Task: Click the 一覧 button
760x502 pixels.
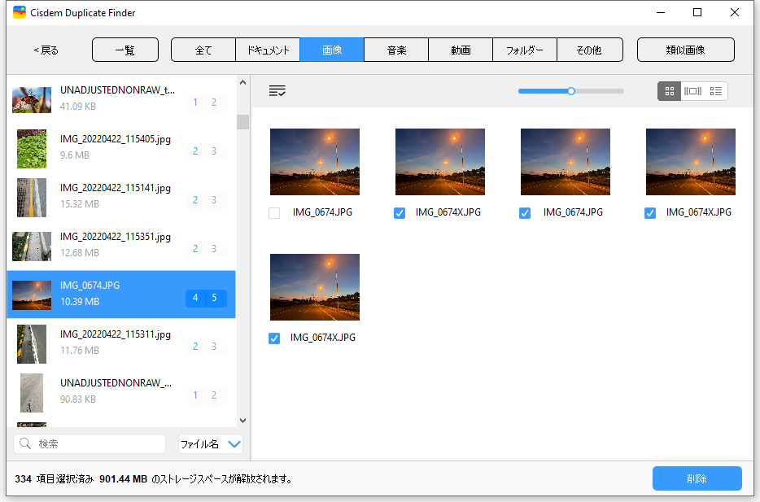Action: tap(125, 50)
